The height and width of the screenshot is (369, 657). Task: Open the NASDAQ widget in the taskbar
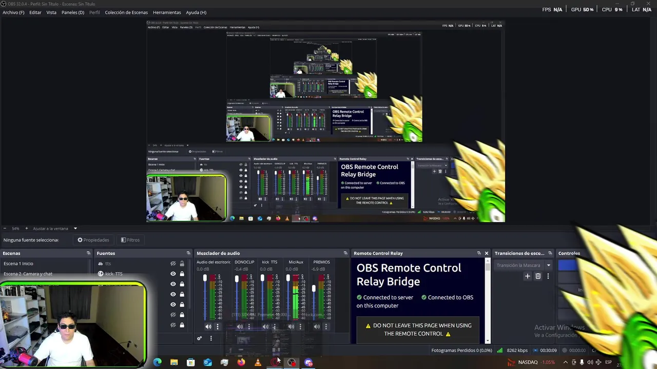(x=531, y=362)
